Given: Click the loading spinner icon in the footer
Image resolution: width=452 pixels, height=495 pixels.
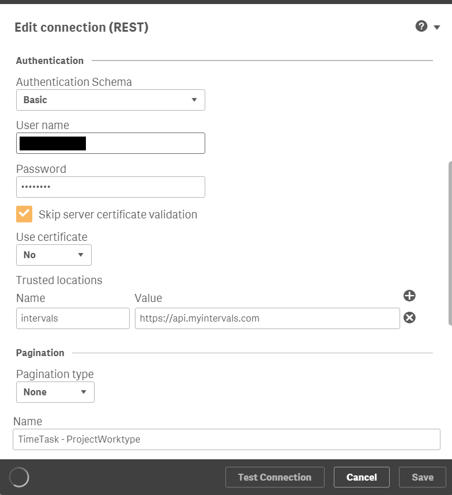Looking at the screenshot, I should [19, 477].
